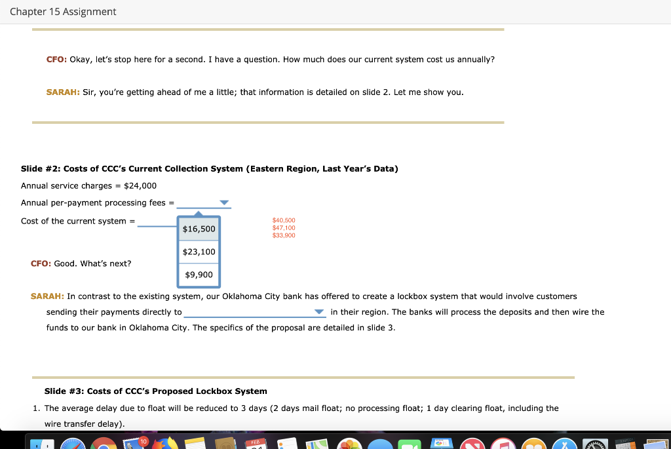Open Safari from the Dock

73,444
